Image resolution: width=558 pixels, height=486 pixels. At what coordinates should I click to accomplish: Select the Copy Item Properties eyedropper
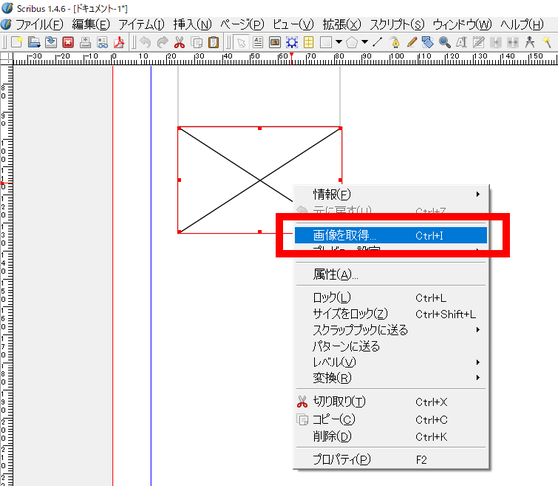(x=547, y=43)
